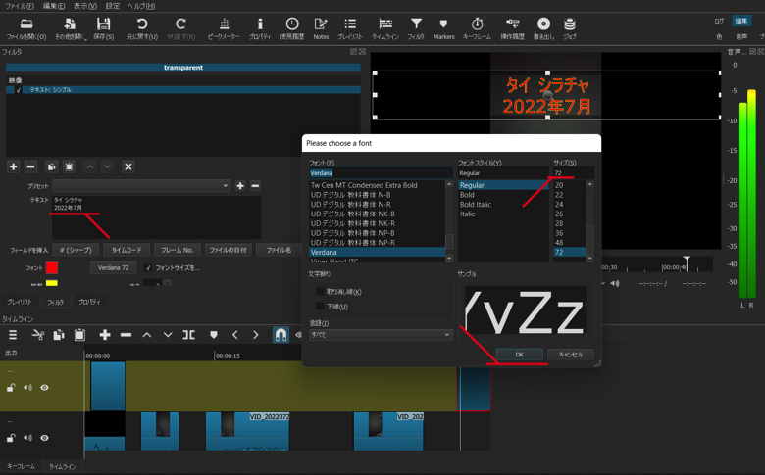
Task: Hide the lower VID clips track with eye icon
Action: pos(44,438)
